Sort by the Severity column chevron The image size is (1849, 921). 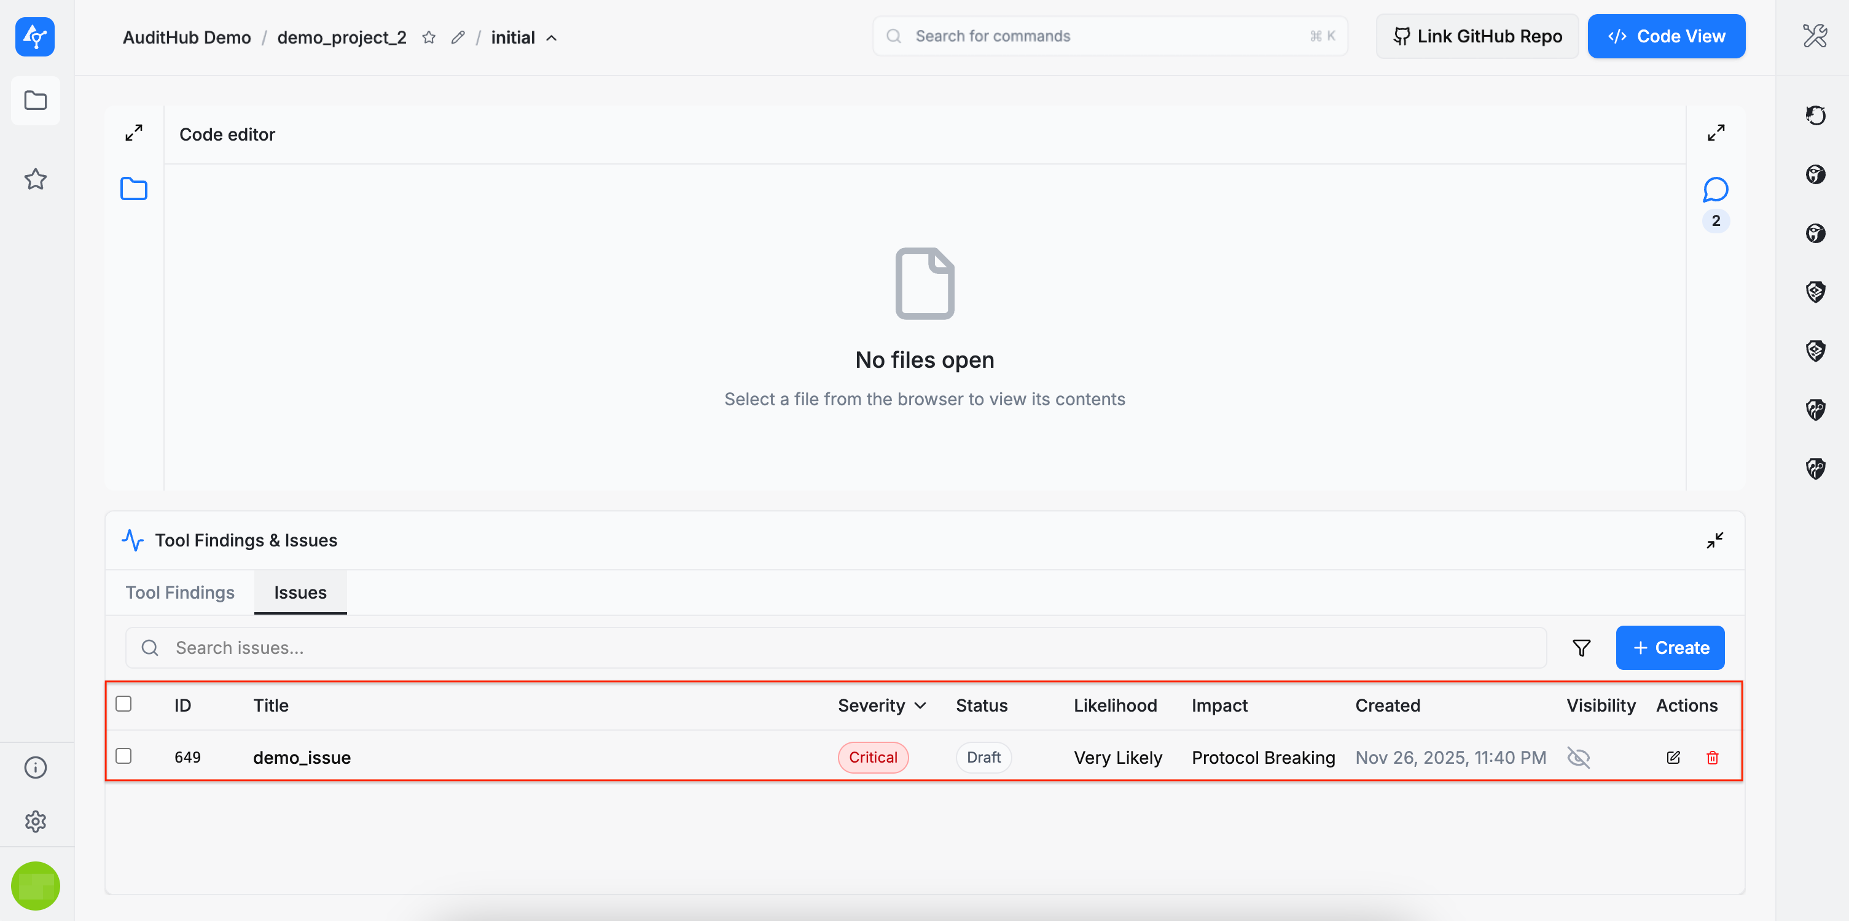(x=920, y=706)
